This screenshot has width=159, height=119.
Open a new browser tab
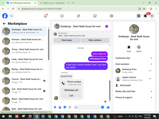tap(73, 3)
